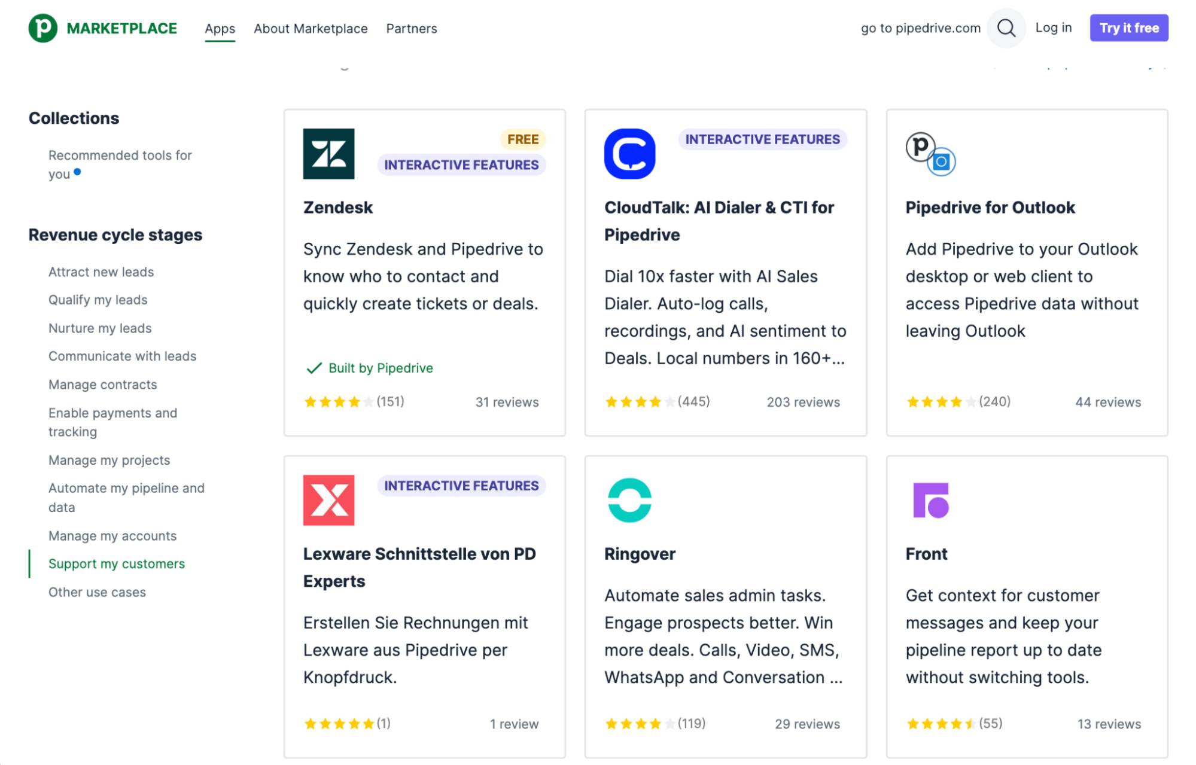Click CloudTalk star rating
This screenshot has height=765, width=1196.
(640, 402)
